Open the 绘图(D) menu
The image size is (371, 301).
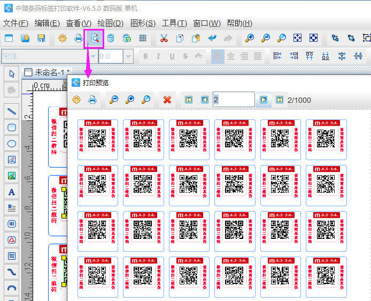tap(111, 23)
